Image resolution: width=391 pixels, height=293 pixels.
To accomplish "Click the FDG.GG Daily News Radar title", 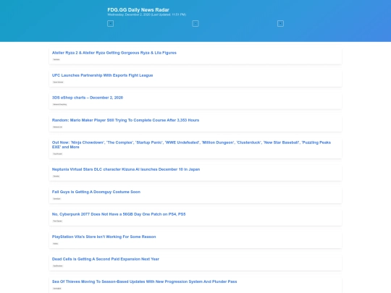I will tap(138, 9).
